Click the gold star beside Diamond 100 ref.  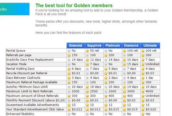124,51
